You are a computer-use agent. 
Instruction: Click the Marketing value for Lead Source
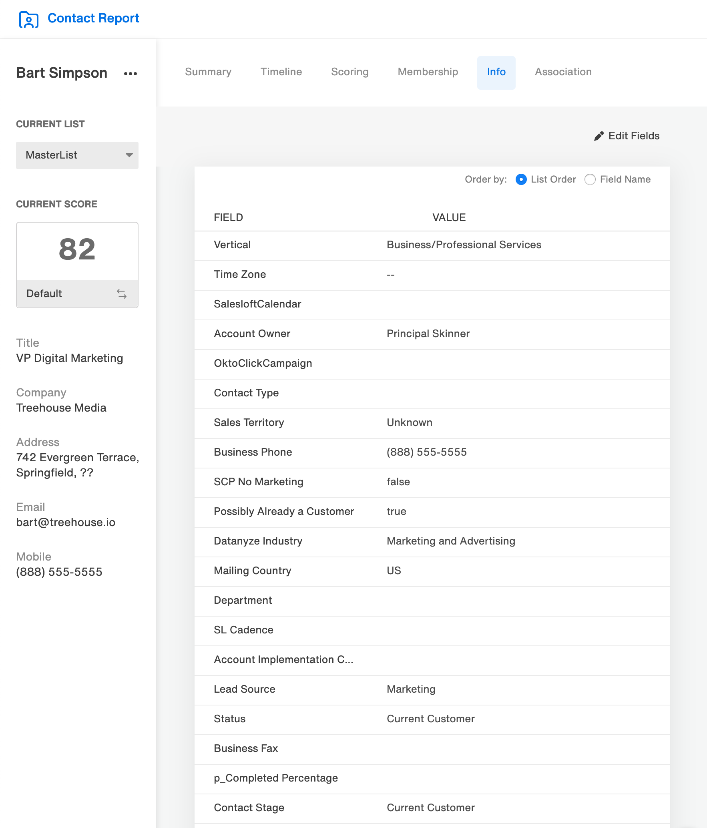click(x=411, y=689)
